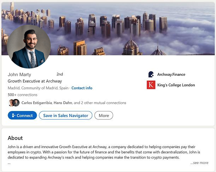This screenshot has height=172, width=216.
Task: Click the John Marty profile name
Action: pos(19,74)
